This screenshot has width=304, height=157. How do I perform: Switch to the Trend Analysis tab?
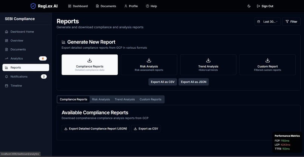(x=125, y=99)
